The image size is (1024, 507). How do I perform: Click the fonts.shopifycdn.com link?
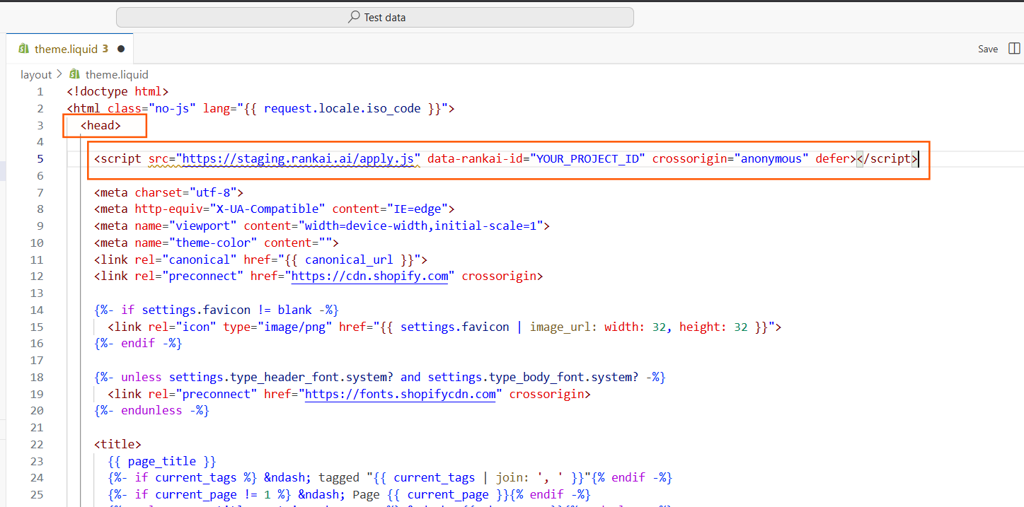click(401, 394)
